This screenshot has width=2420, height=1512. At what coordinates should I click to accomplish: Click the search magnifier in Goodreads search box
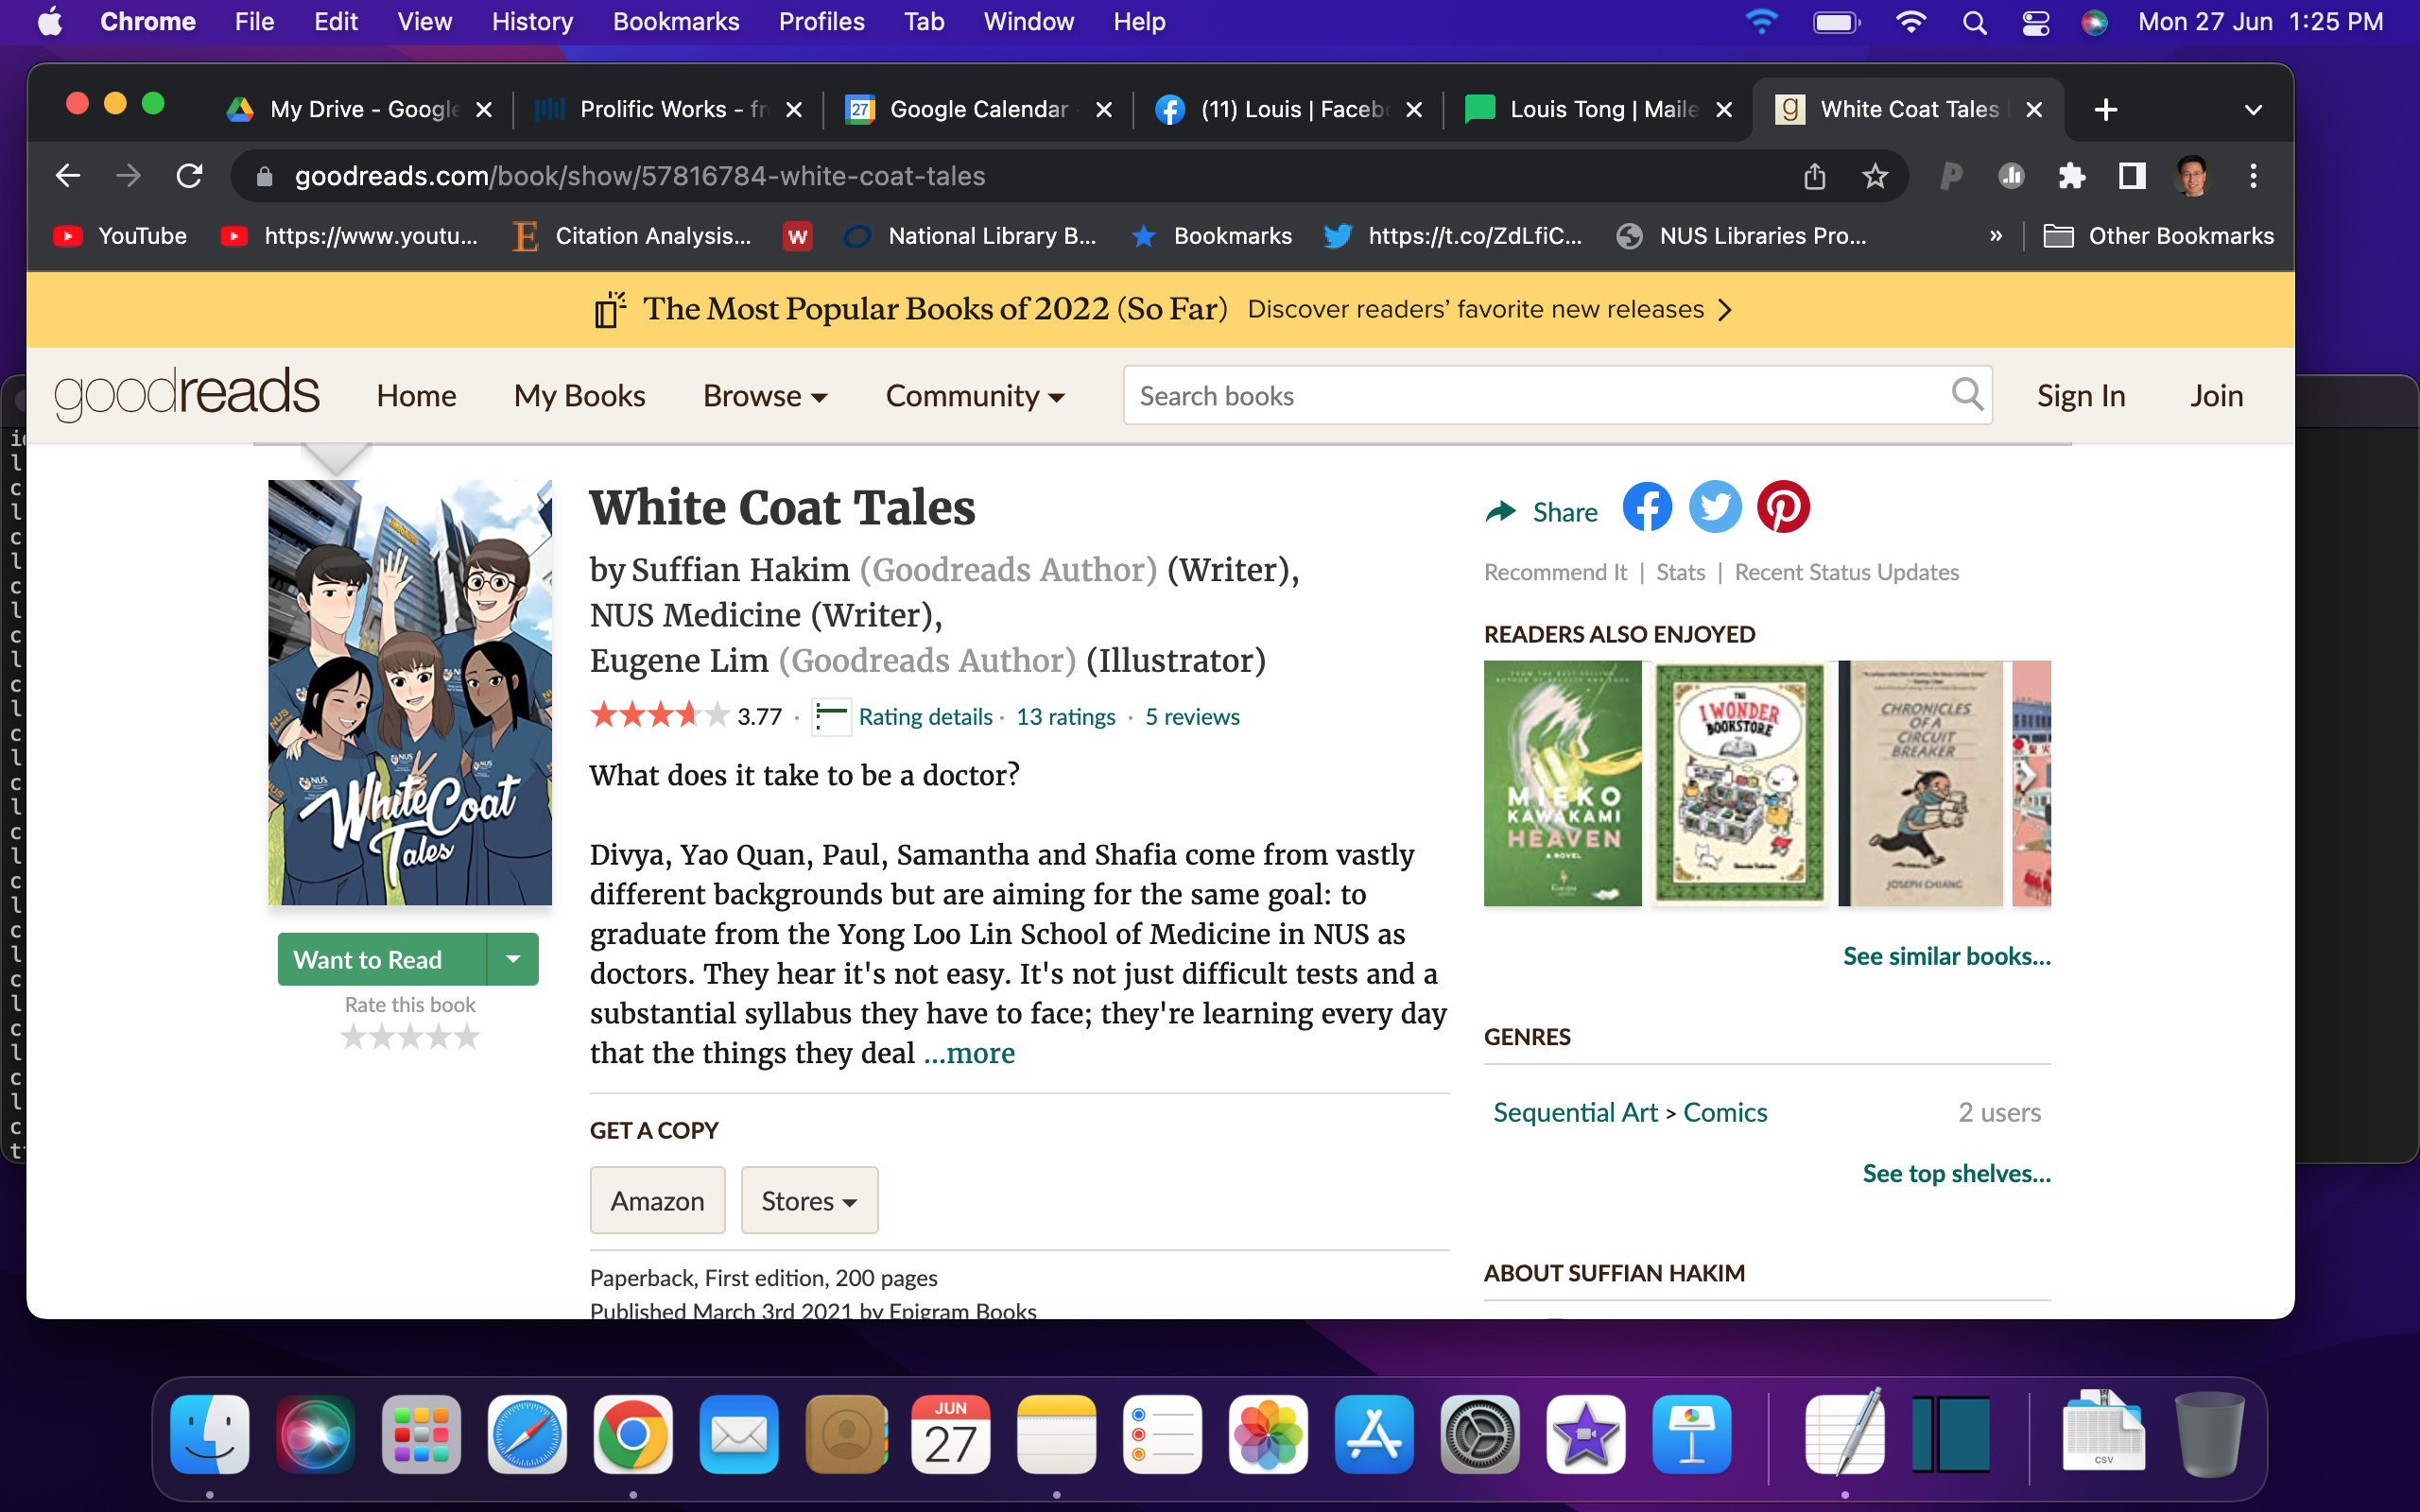1966,395
